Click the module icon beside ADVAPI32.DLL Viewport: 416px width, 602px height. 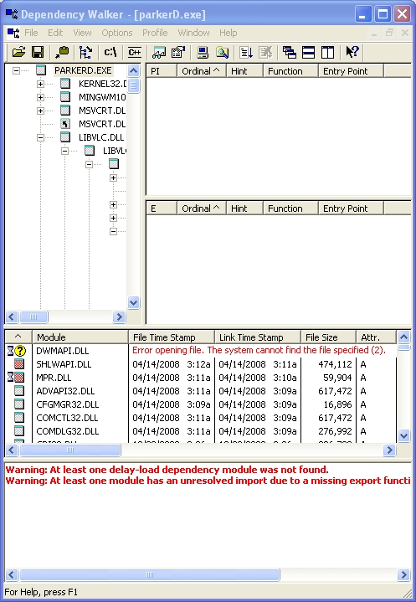pyautogui.click(x=19, y=391)
